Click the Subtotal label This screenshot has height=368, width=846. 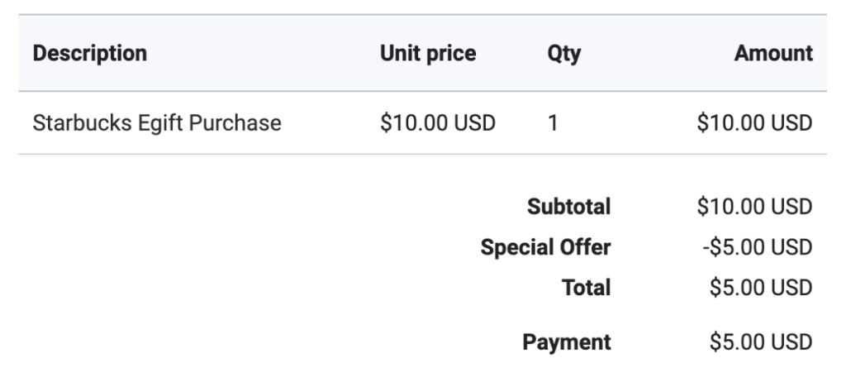pos(568,207)
